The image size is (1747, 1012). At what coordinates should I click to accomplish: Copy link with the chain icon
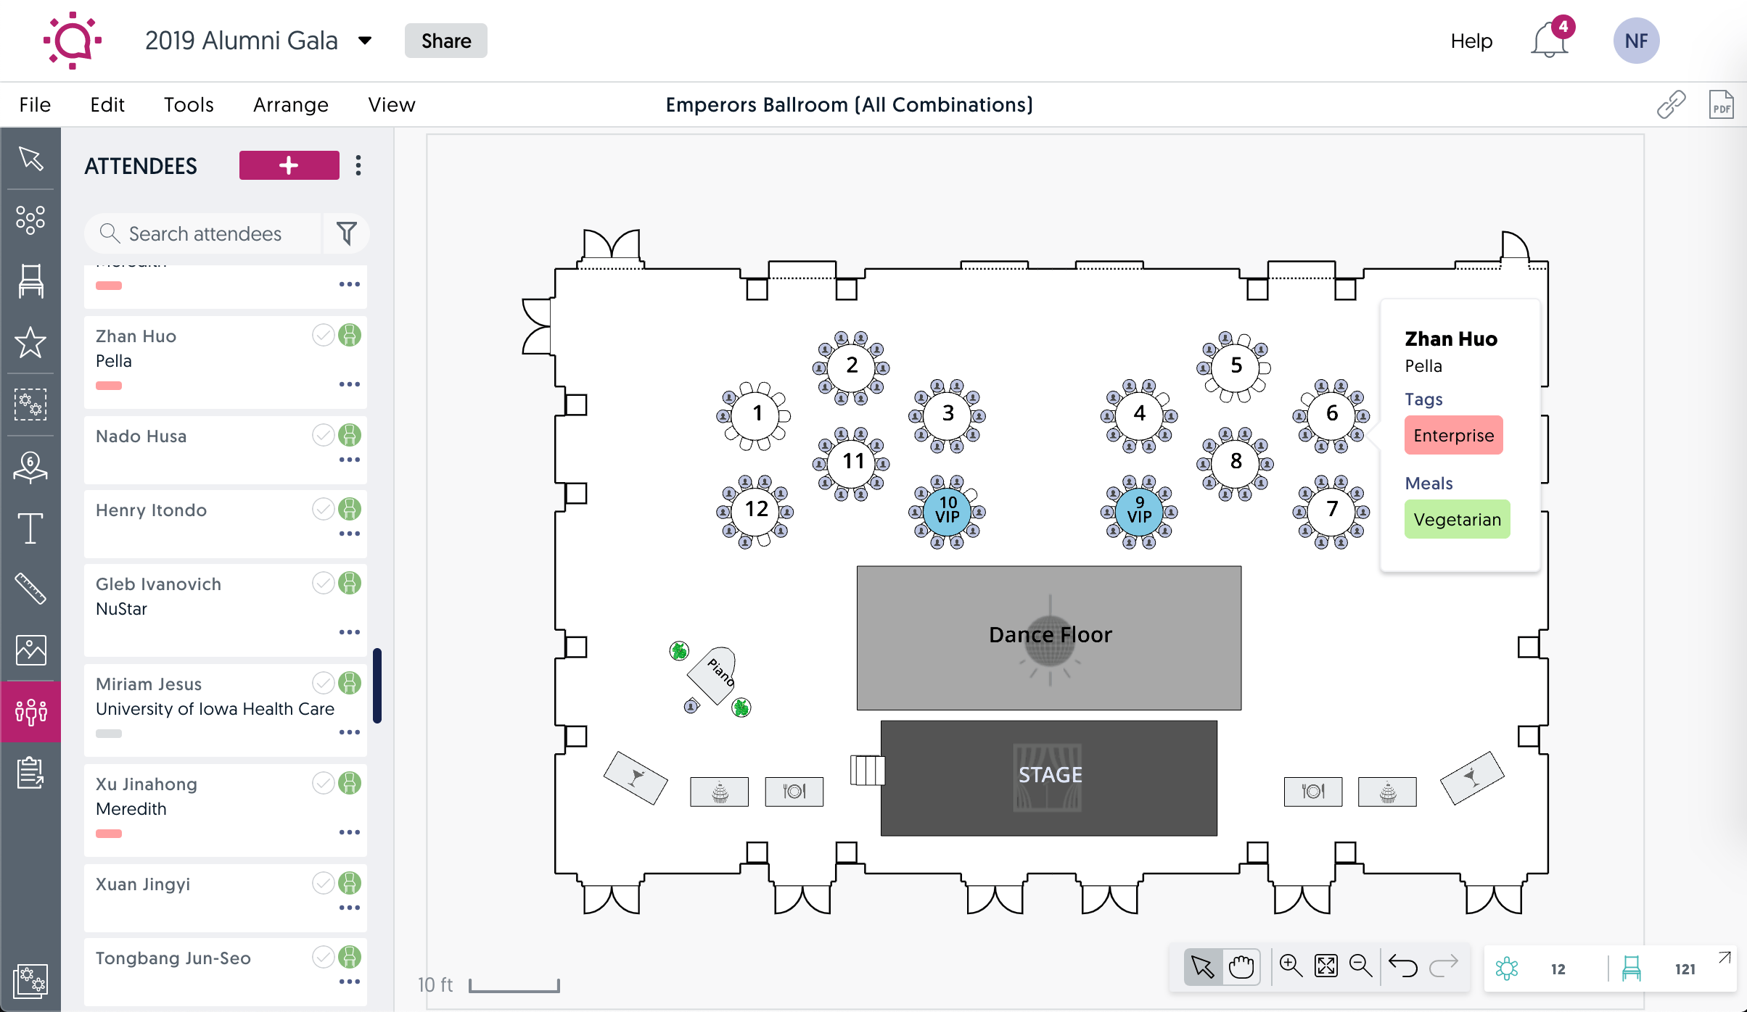pos(1671,104)
